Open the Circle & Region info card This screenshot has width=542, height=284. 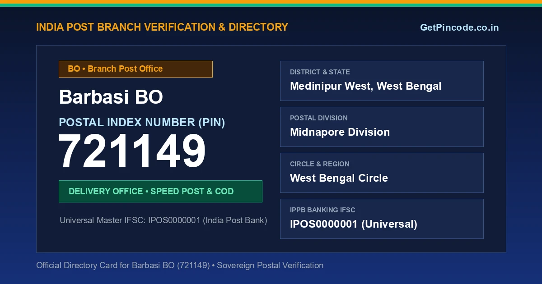pos(382,173)
